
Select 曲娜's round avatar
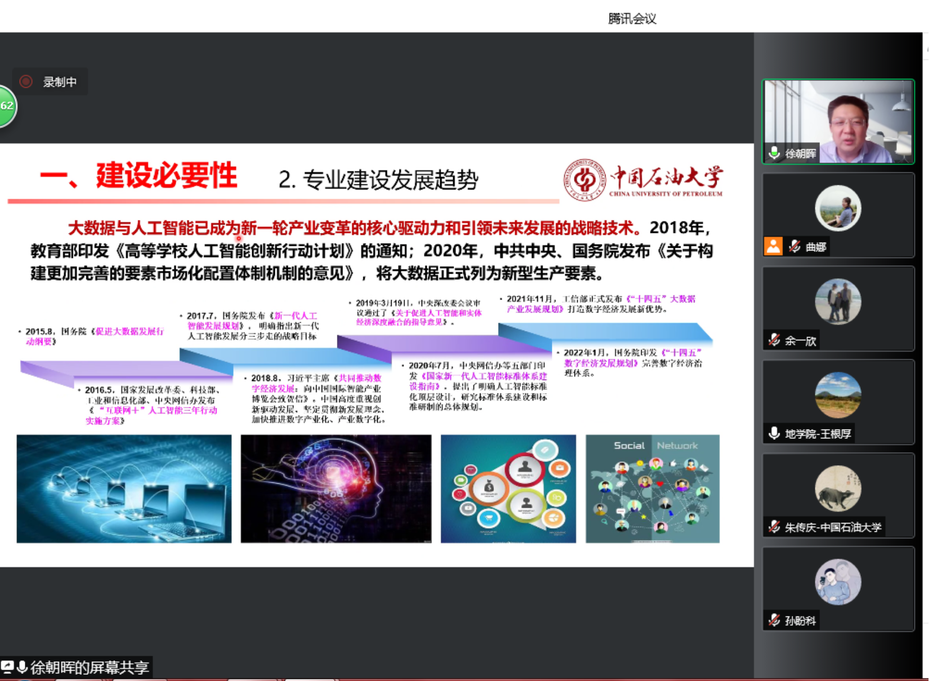click(x=838, y=208)
